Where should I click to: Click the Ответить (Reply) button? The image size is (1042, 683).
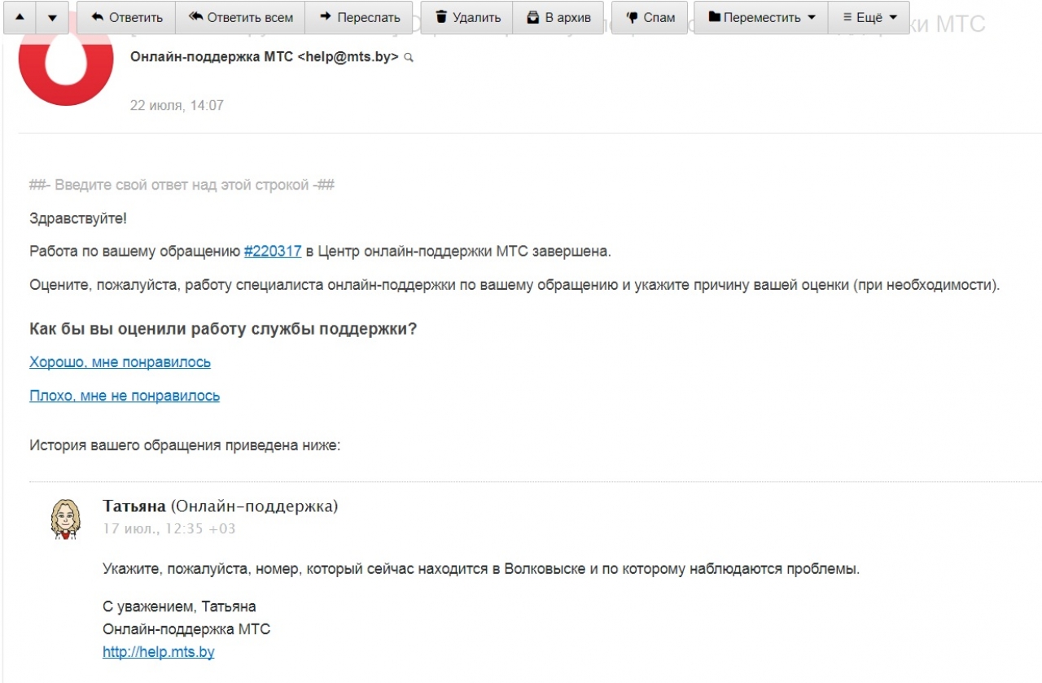pos(126,17)
